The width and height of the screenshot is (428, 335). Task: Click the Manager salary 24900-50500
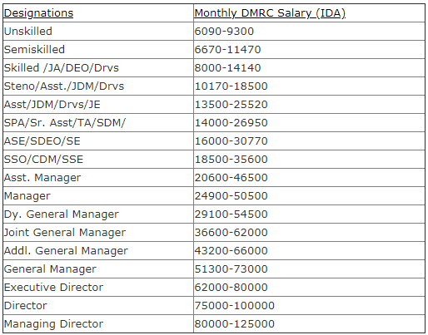(231, 196)
